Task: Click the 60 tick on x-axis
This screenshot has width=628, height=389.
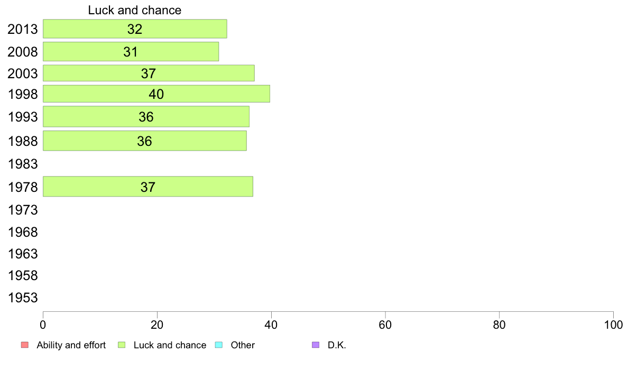Action: (385, 325)
